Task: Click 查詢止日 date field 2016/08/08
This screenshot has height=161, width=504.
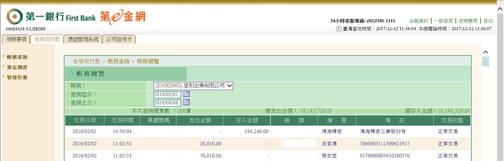Action: (167, 103)
